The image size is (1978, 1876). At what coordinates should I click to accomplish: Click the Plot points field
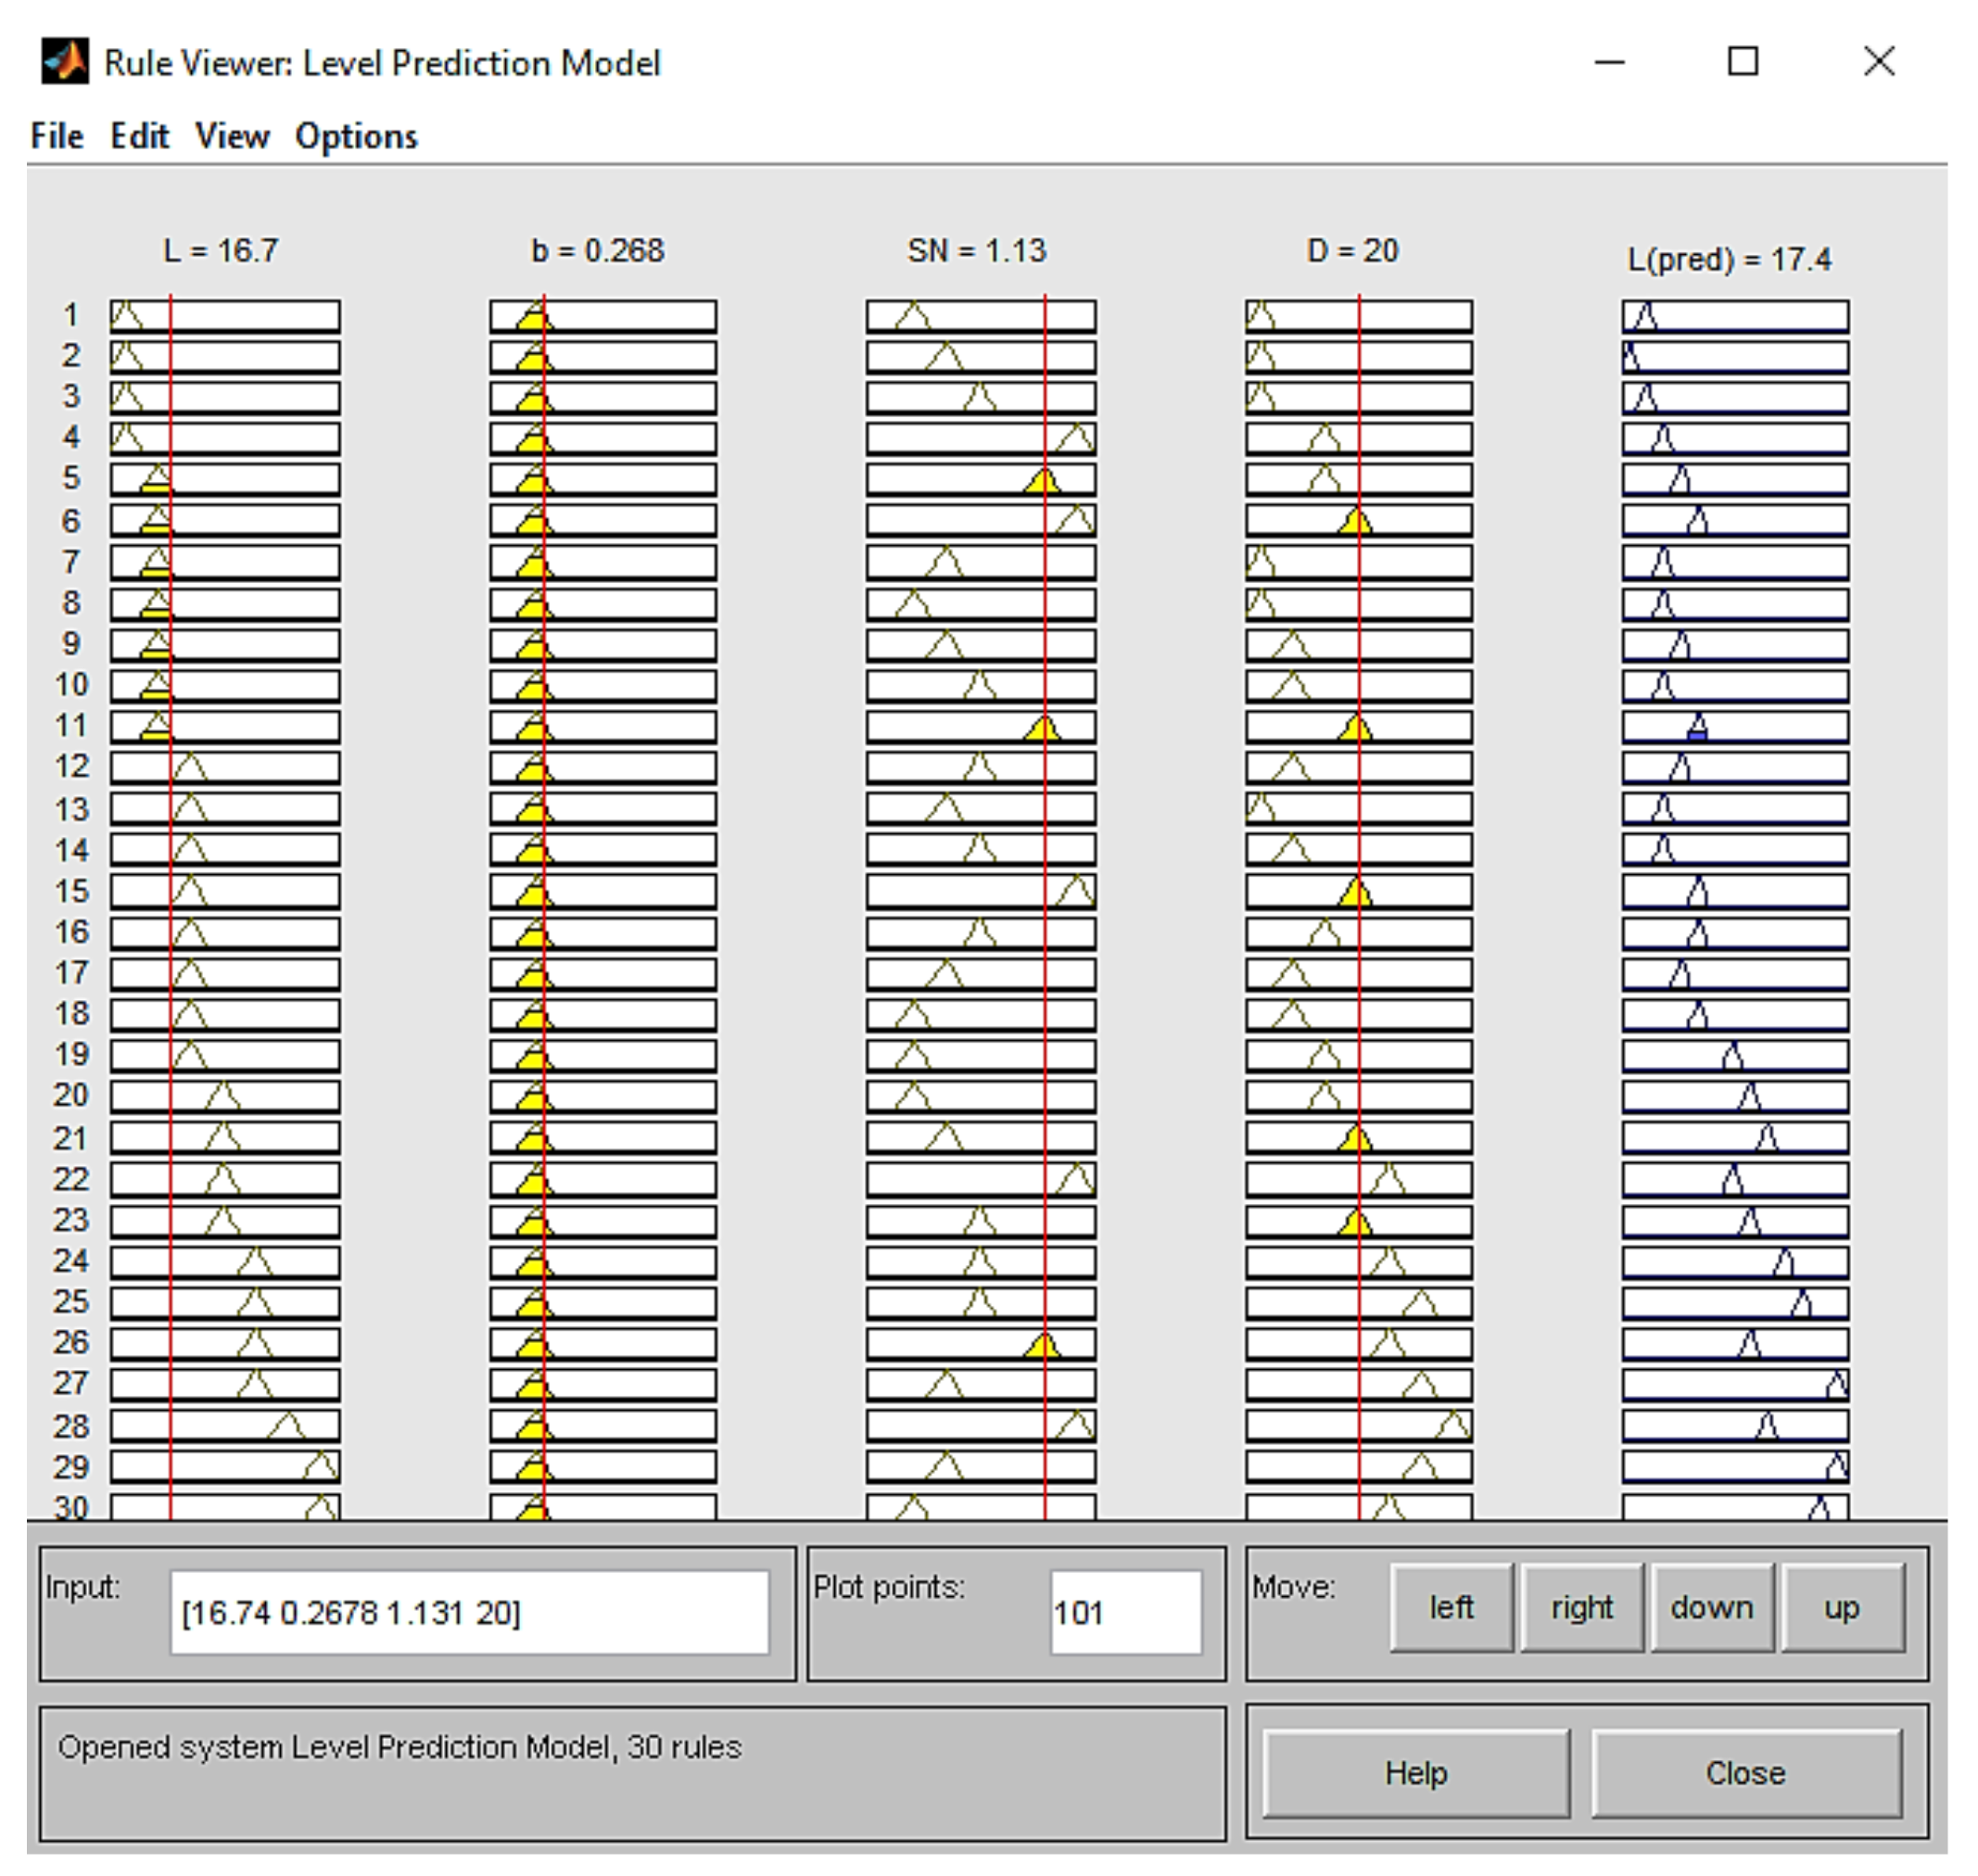1125,1612
